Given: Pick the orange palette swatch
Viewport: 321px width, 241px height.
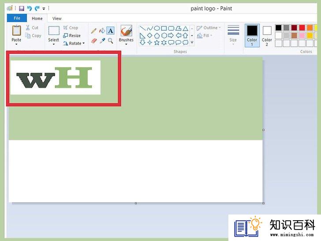Looking at the screenshot, I should pyautogui.click(x=310, y=27).
